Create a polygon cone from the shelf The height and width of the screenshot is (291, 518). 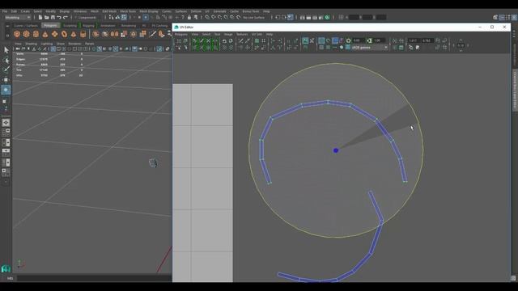(x=45, y=34)
